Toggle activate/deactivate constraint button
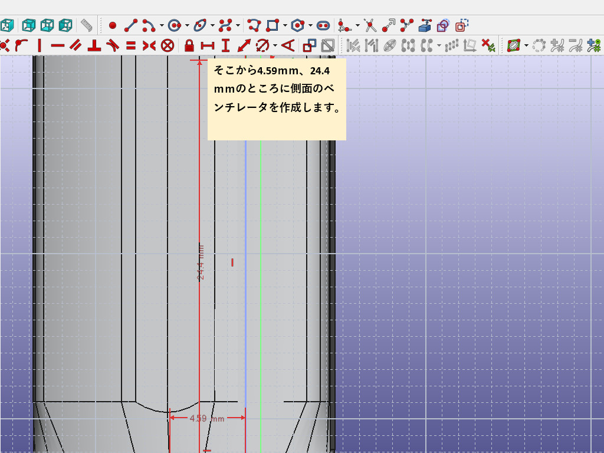The image size is (604, 453). pos(328,45)
